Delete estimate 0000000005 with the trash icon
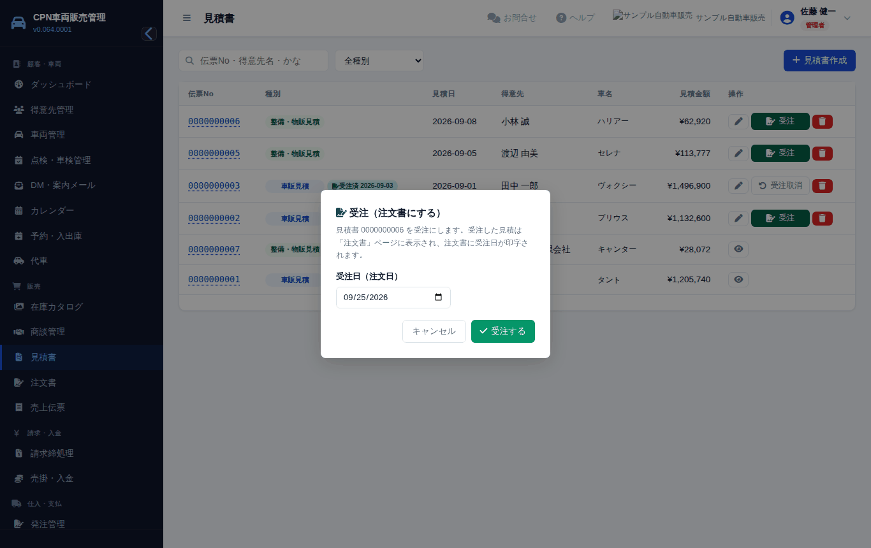Image resolution: width=871 pixels, height=548 pixels. [823, 153]
